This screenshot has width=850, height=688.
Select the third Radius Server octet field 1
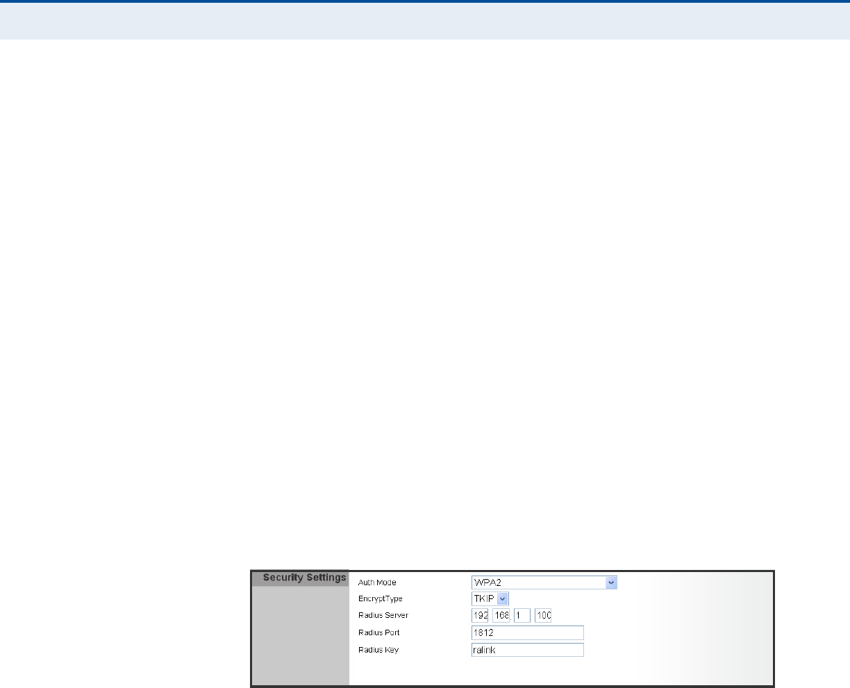522,616
